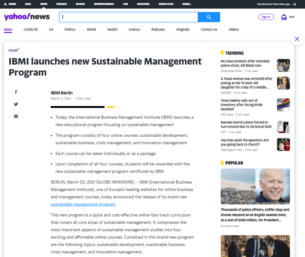
Task: Open Texas woman arrested trending story
Action: (x=247, y=83)
